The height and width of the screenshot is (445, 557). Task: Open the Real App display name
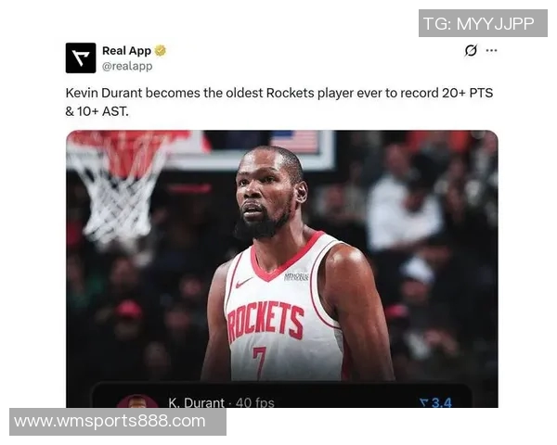click(x=126, y=51)
